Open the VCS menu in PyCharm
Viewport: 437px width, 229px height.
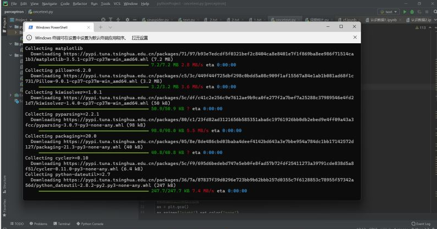(x=117, y=4)
